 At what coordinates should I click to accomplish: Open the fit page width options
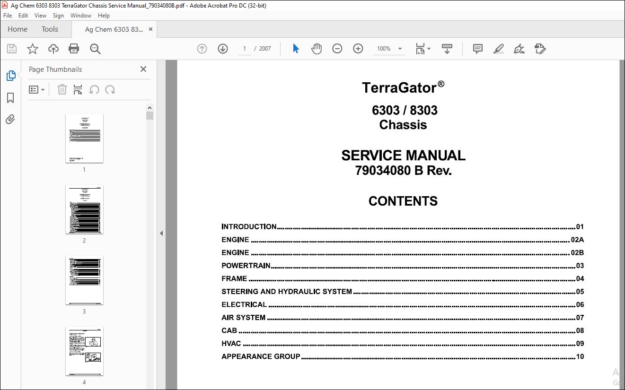(423, 49)
